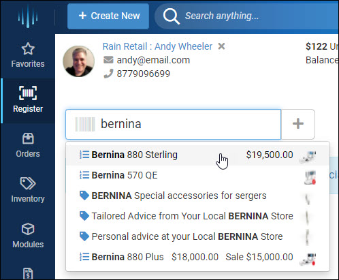Viewport: 339px width, 280px height.
Task: Select Bernina 880 Sterling from results
Action: tap(197, 155)
